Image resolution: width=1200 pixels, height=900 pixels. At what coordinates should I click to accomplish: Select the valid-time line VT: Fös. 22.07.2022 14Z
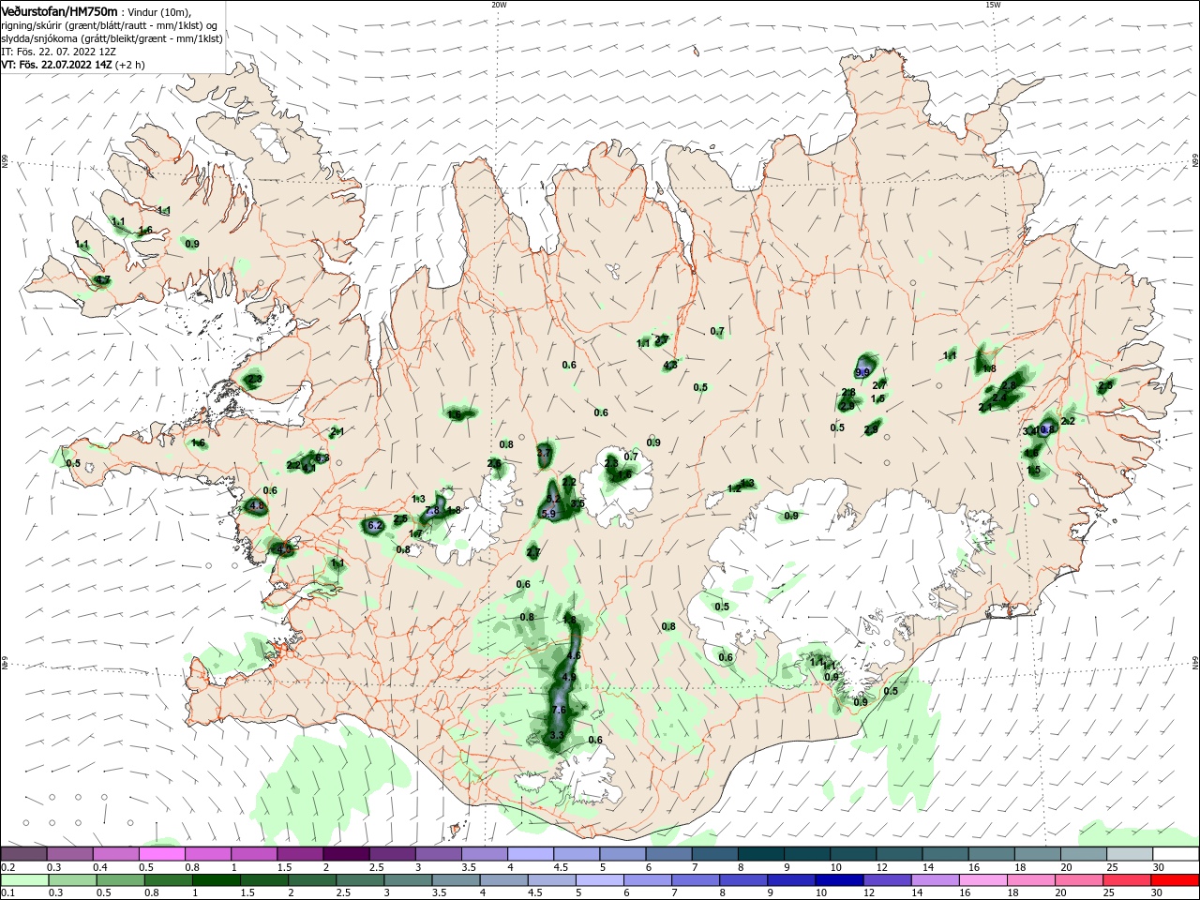click(x=55, y=65)
